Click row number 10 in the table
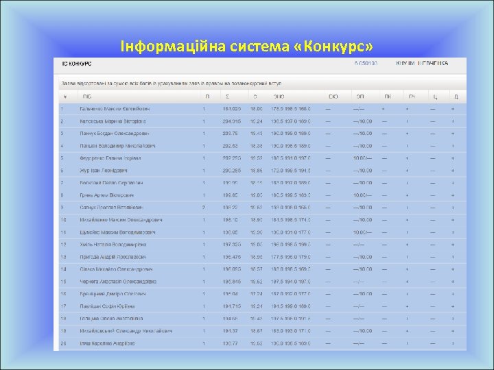 (x=63, y=220)
